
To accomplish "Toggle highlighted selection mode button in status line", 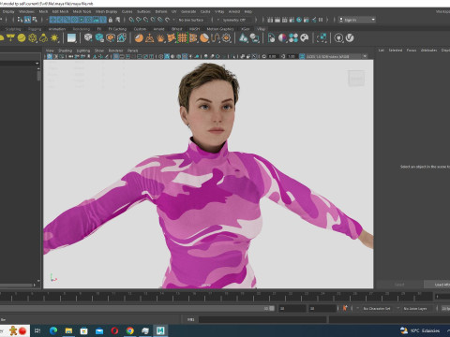I will pos(27,20).
